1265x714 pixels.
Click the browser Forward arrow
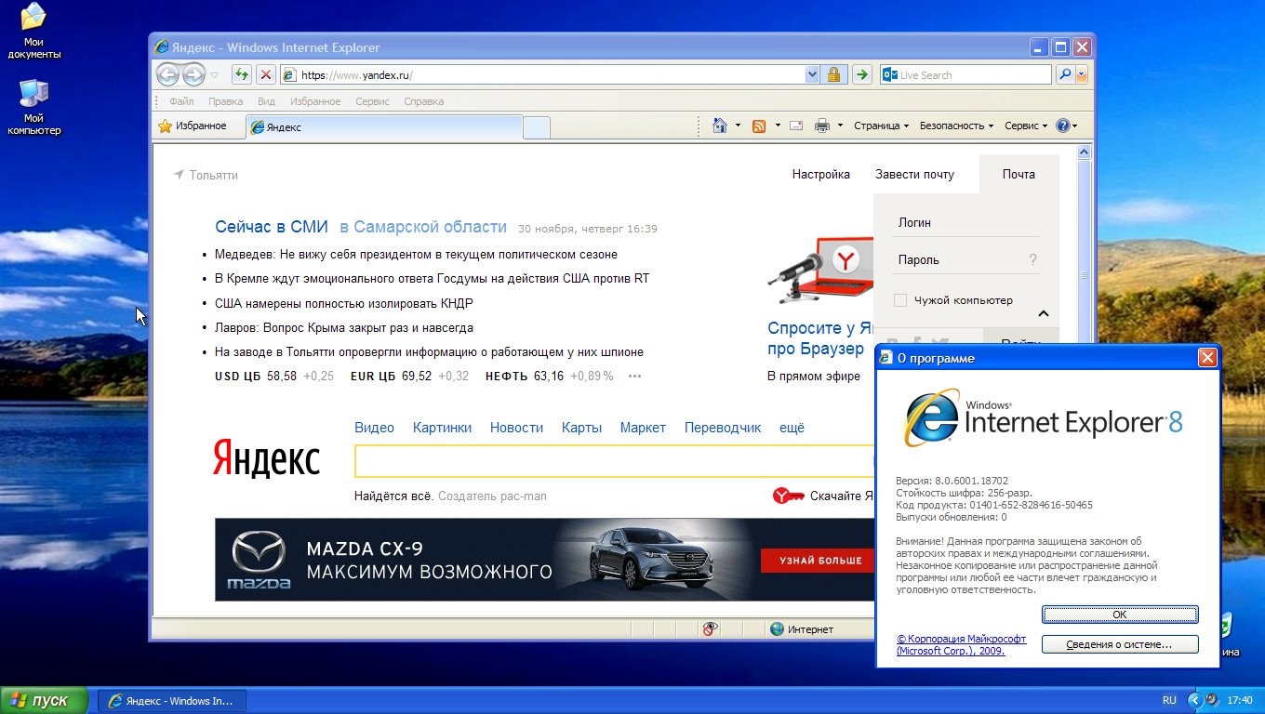click(193, 75)
